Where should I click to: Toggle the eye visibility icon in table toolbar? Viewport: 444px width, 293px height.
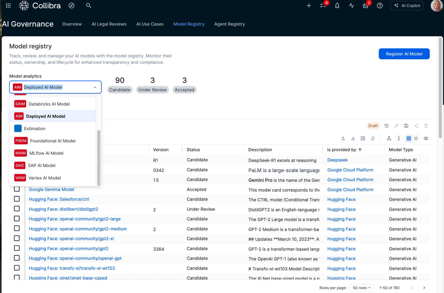[x=426, y=139]
